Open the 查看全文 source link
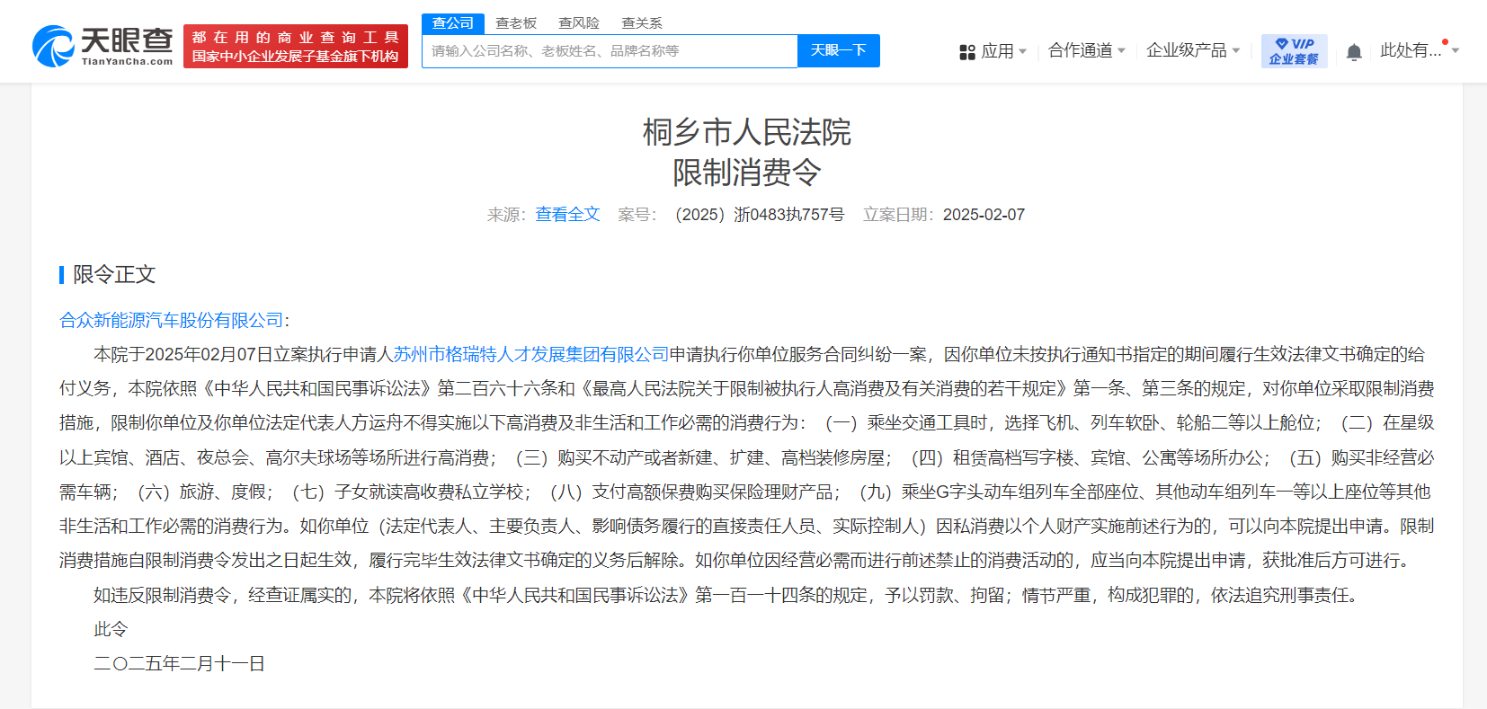The width and height of the screenshot is (1487, 709). pos(567,215)
